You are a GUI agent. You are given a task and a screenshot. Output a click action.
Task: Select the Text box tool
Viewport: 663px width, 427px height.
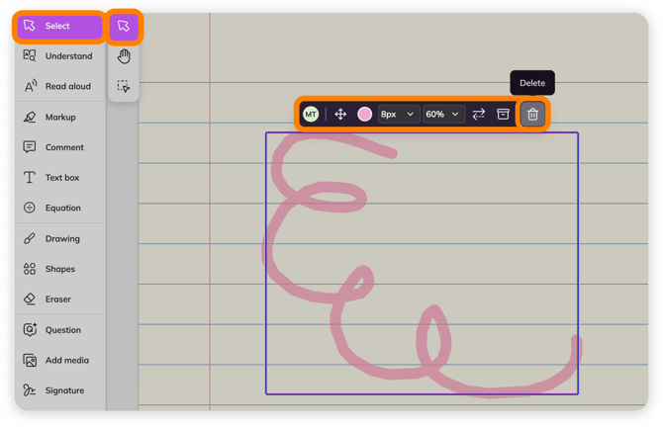coord(59,177)
